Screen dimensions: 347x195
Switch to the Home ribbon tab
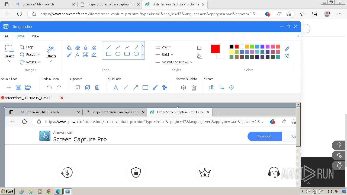[x=20, y=36]
